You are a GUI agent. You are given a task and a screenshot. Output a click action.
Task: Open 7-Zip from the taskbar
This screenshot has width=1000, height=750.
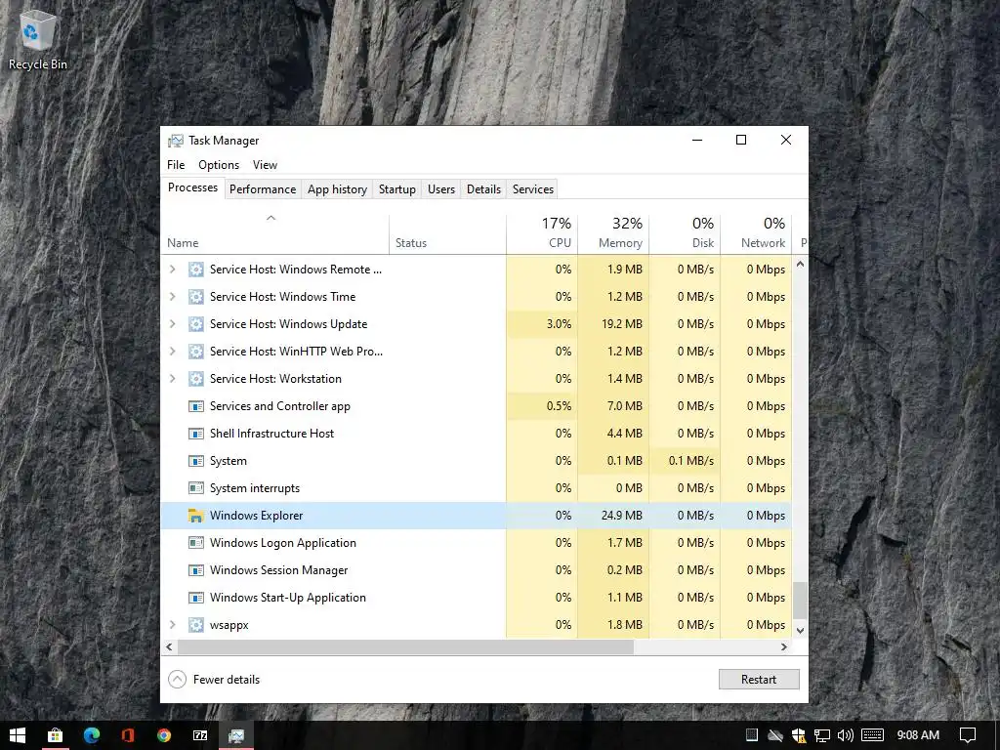(x=200, y=735)
